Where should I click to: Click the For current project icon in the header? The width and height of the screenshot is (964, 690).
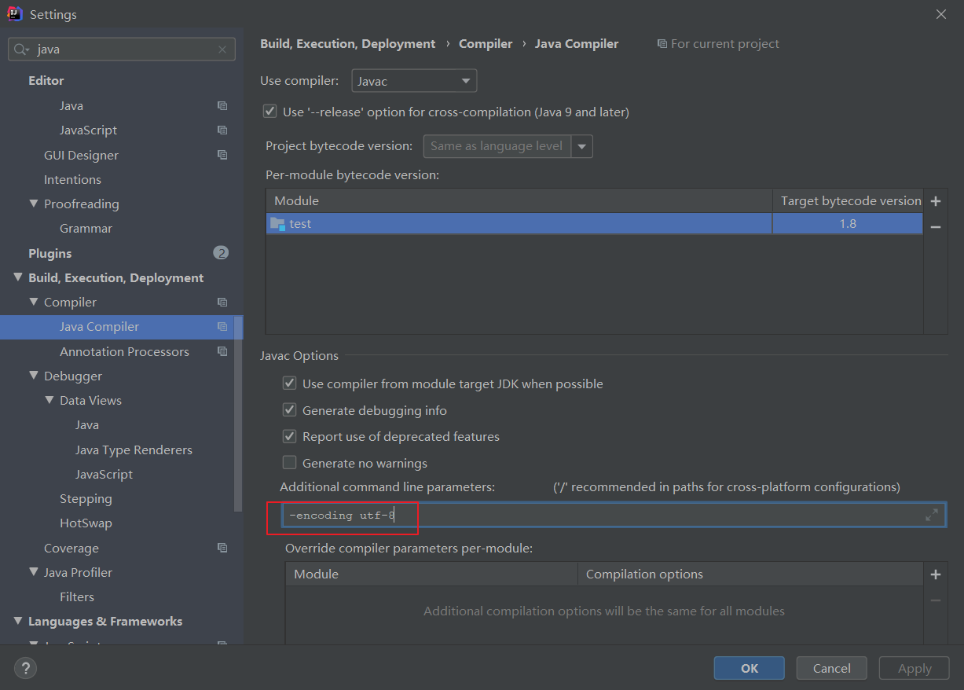pyautogui.click(x=662, y=44)
